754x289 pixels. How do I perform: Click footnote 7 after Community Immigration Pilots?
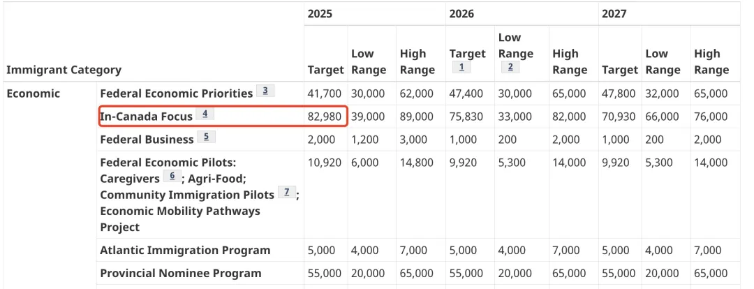(287, 193)
